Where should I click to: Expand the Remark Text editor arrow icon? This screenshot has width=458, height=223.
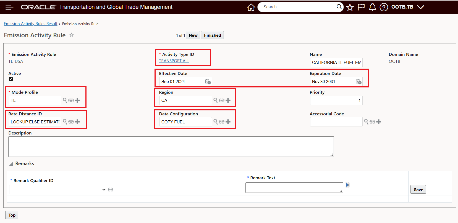[x=348, y=185]
